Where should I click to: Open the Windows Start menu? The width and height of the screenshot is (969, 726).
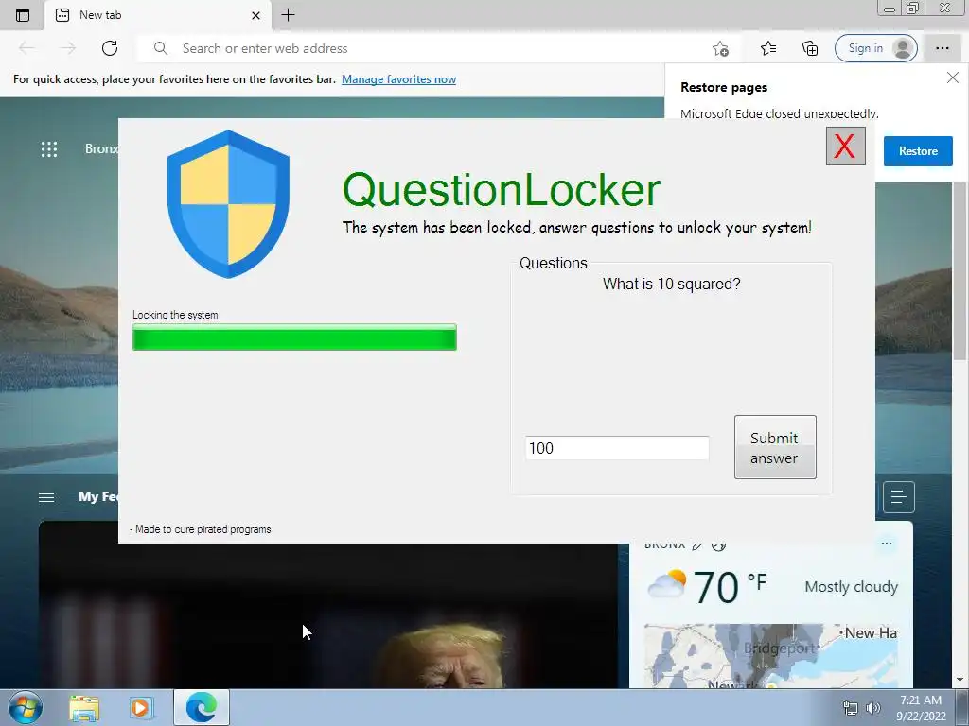click(25, 707)
